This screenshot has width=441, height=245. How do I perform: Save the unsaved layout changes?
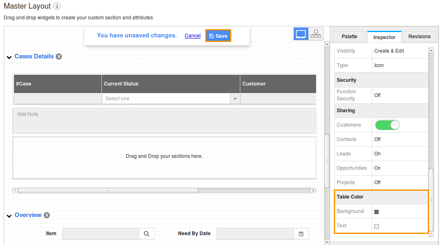[x=218, y=36]
